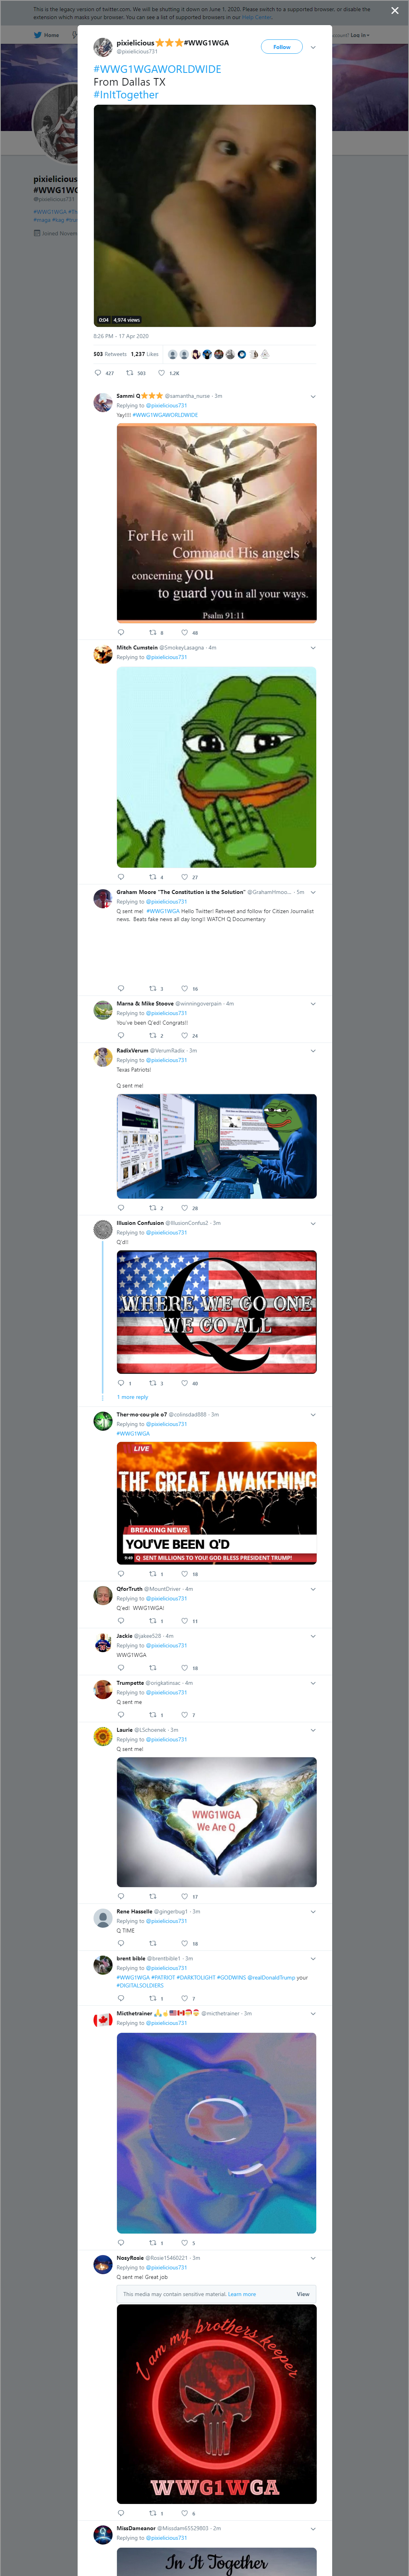Open more options on Graham Moore's reply
The image size is (409, 2576).
(x=313, y=892)
